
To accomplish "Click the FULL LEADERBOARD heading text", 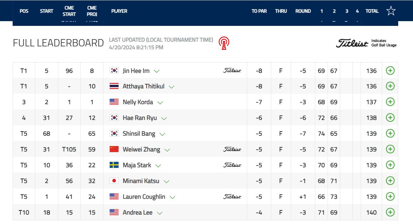I will pos(58,43).
